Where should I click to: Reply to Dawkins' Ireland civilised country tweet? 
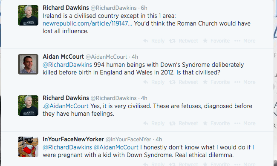pos(154,41)
